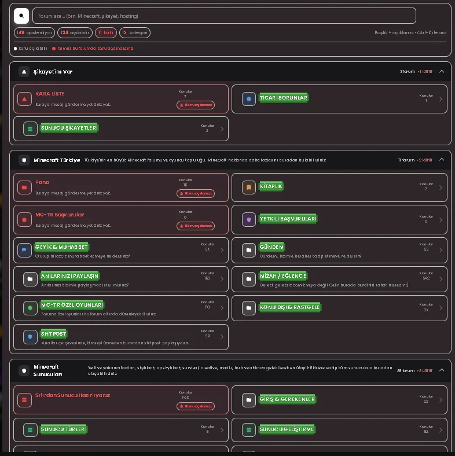Screen dimensions: 455x456
Task: Click the Pano folder icon
Action: click(24, 187)
